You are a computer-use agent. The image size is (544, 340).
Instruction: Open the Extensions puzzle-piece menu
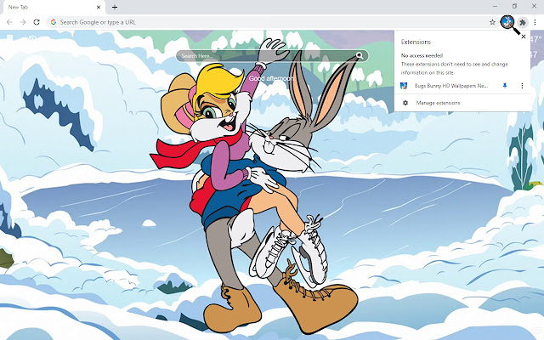[523, 23]
